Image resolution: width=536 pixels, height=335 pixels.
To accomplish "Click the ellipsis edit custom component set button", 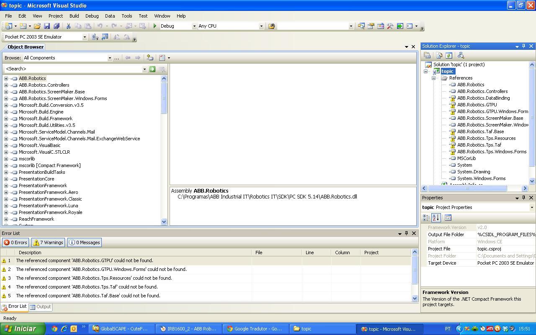I will click(x=116, y=58).
